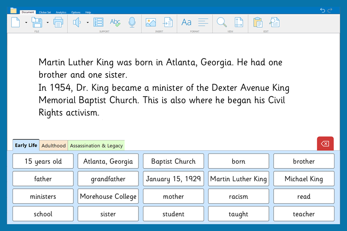
Task: Expand the speech options dropdown arrow
Action: pyautogui.click(x=88, y=22)
